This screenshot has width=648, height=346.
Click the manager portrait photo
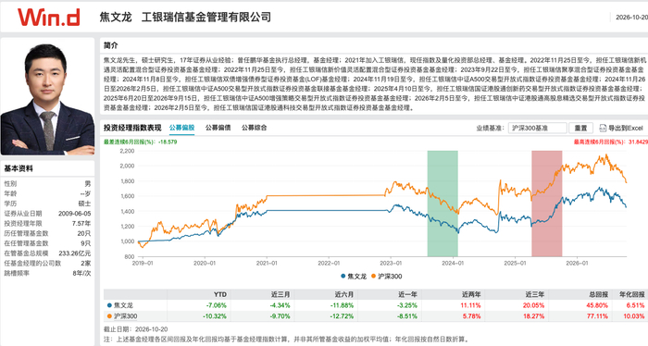tap(47, 96)
